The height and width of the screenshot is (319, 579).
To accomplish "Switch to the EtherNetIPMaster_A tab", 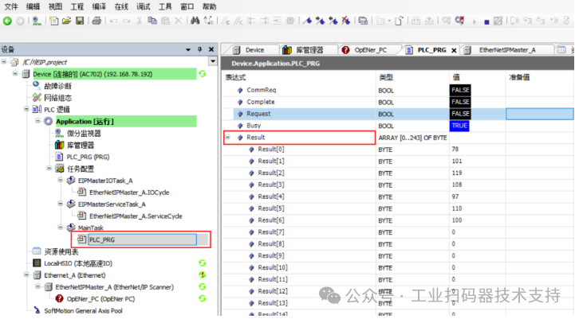I will 506,50.
